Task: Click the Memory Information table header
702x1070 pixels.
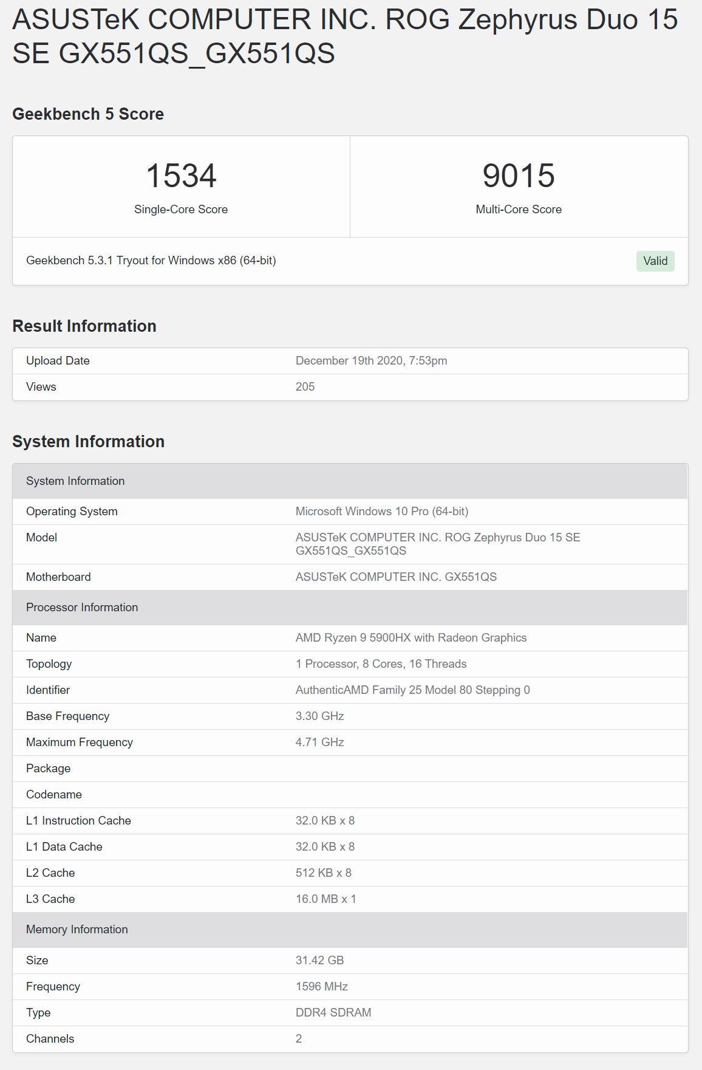Action: point(350,930)
